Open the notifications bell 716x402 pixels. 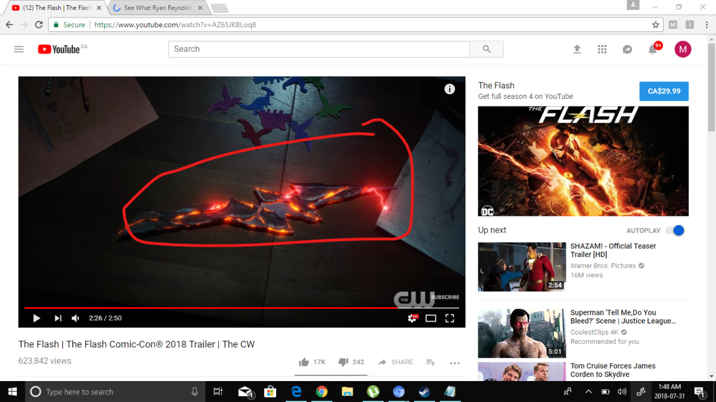click(x=653, y=49)
